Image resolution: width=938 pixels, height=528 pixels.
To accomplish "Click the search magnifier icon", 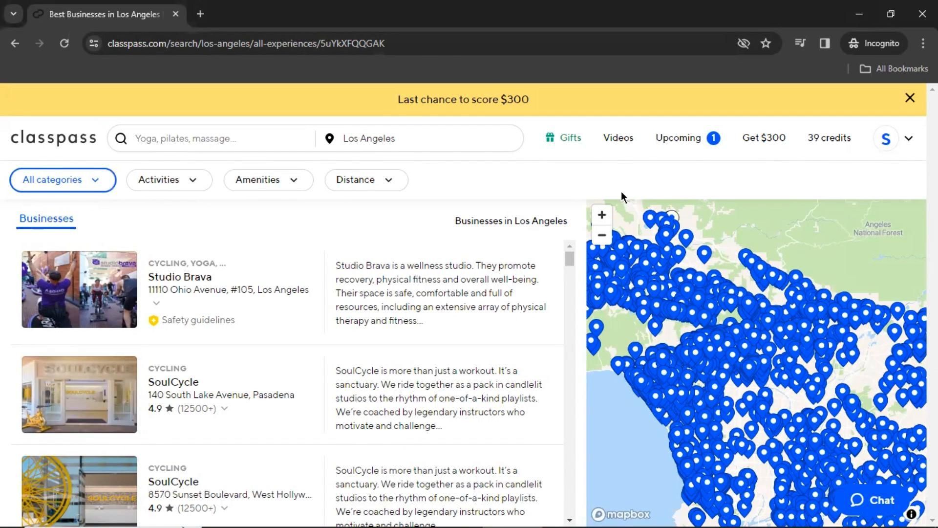I will tap(121, 138).
